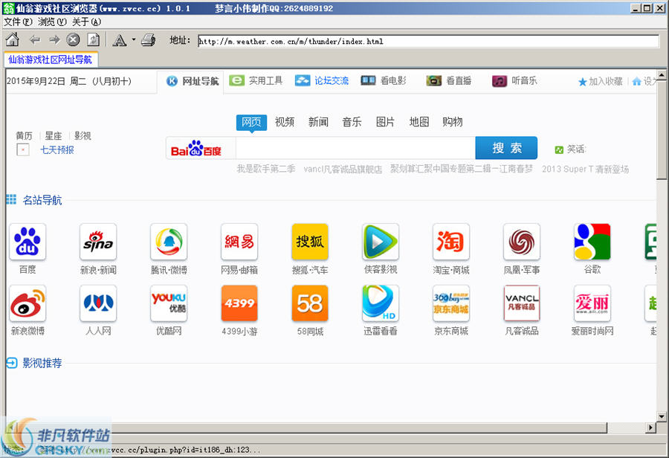Viewport: 669px width, 458px height.
Task: Open the 七天预报 link
Action: click(x=57, y=150)
